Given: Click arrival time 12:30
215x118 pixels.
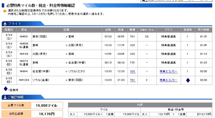Looking at the screenshot, I should click(121, 71).
